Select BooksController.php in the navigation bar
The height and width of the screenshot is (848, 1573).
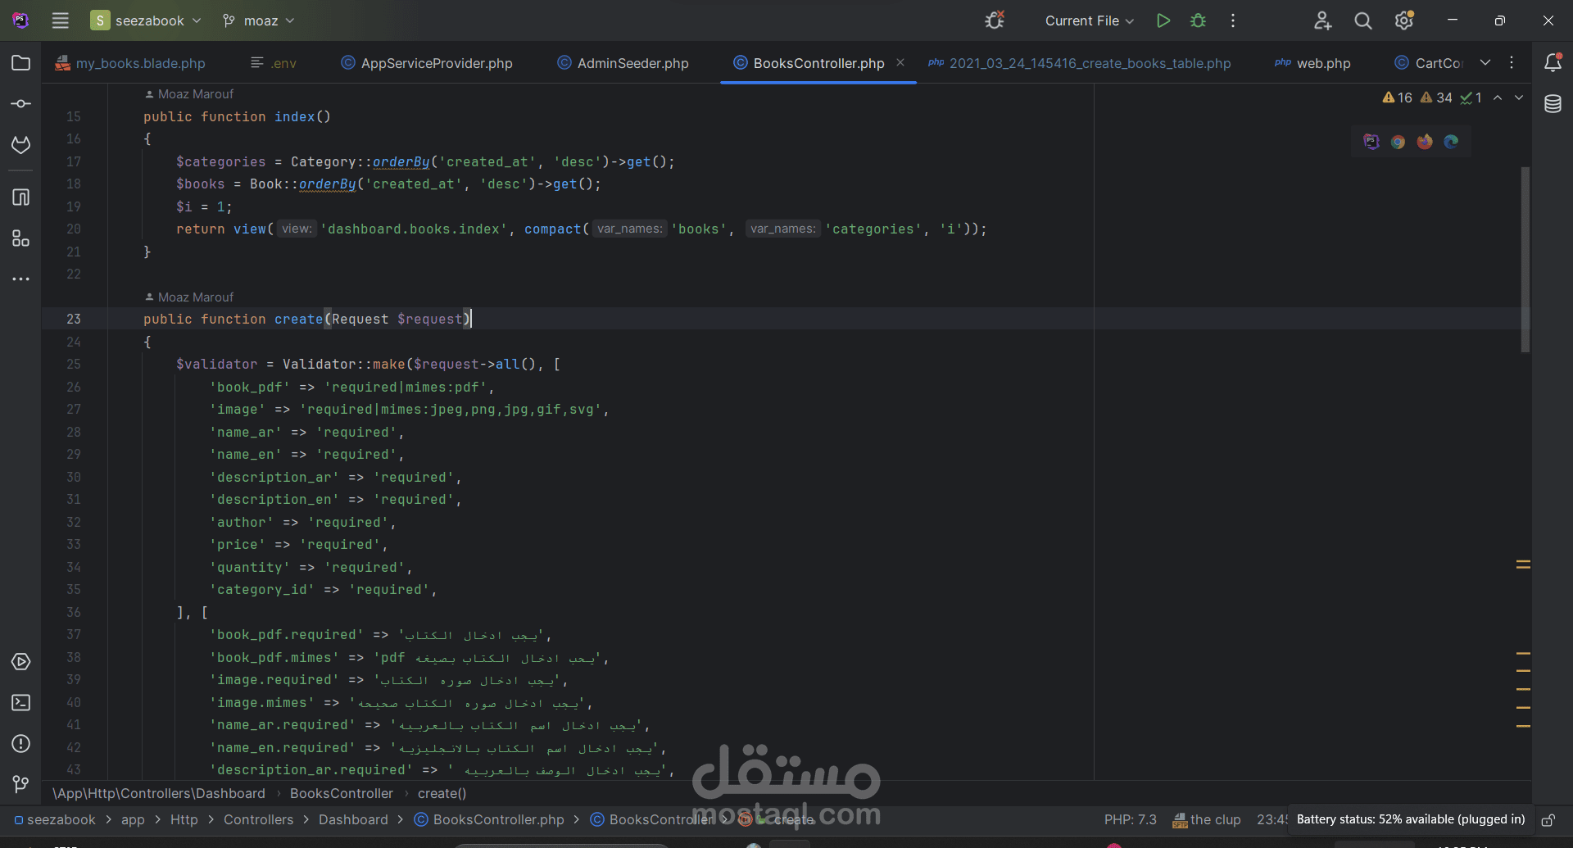489,819
